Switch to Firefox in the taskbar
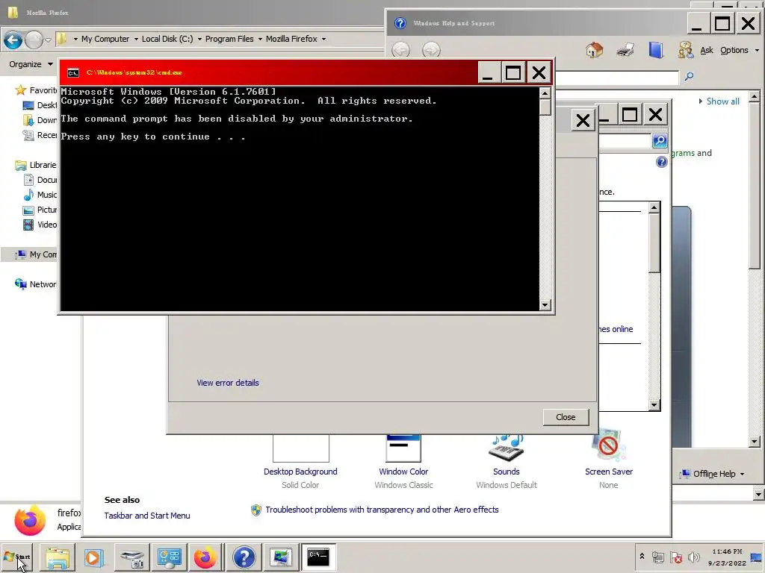Viewport: 765px width, 573px height. tap(205, 557)
